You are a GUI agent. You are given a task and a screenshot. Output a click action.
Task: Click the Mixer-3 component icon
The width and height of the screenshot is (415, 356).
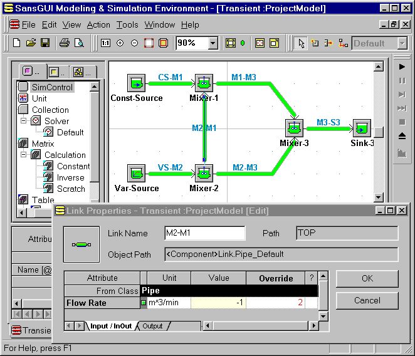[294, 129]
